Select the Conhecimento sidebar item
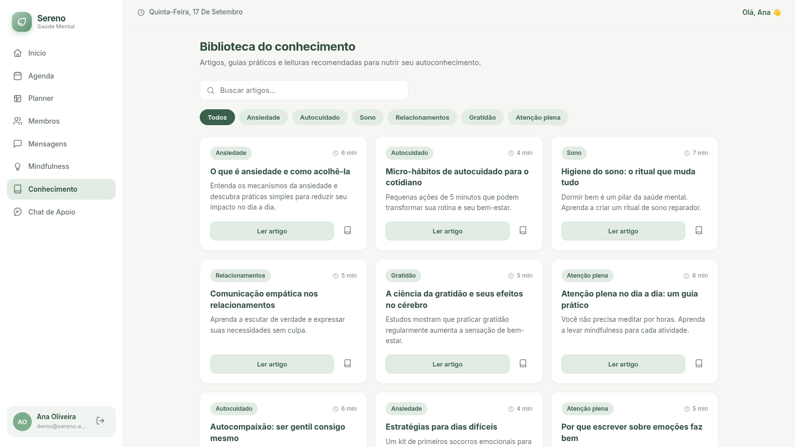Screen dimensions: 795x447 coord(61,189)
